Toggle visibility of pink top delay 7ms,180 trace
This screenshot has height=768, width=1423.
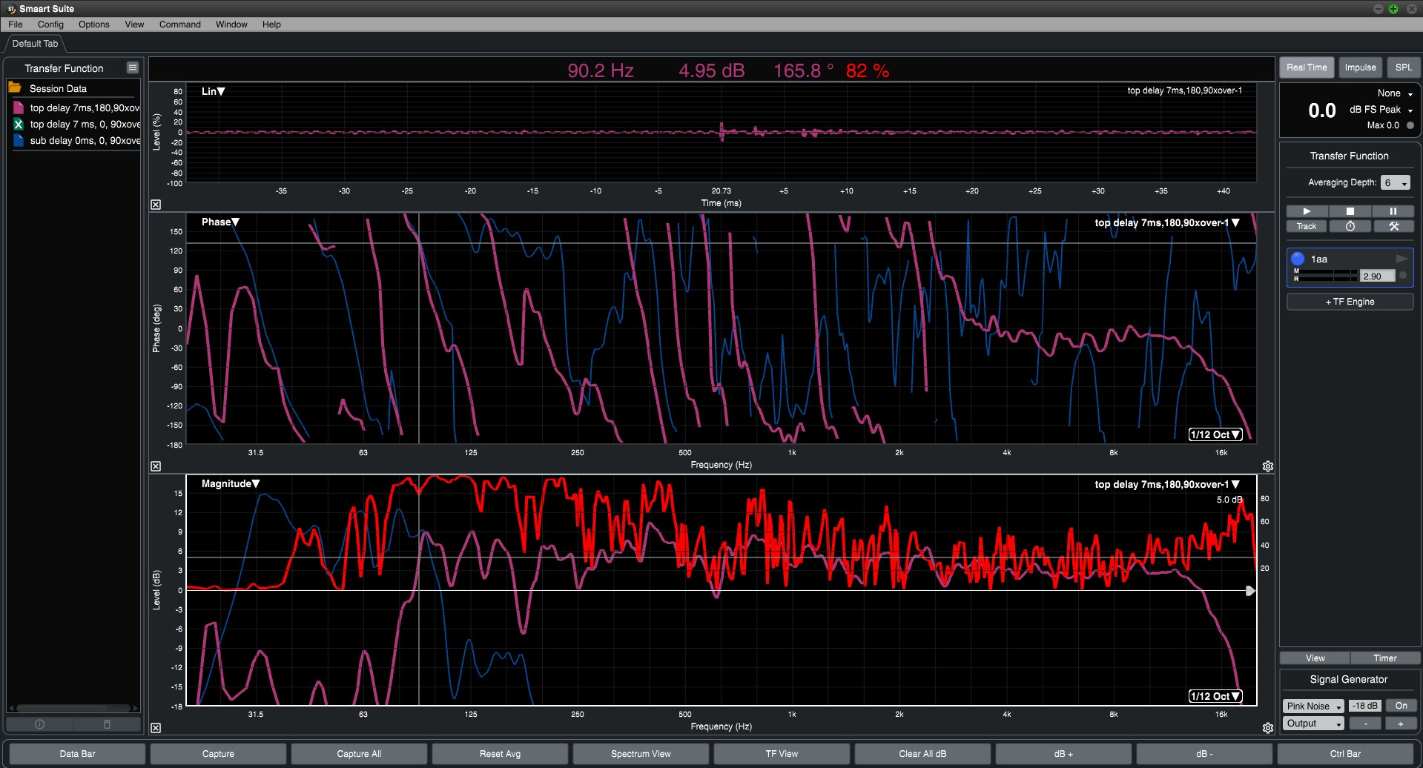point(19,107)
